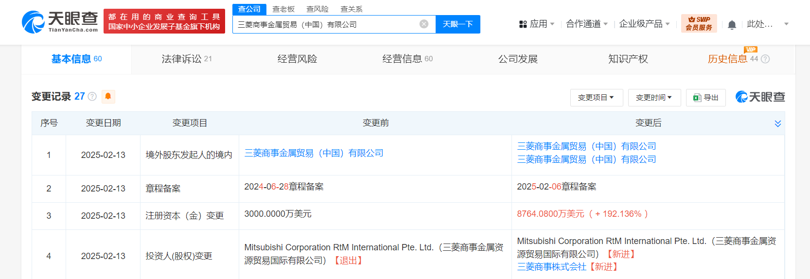Screen dimensions: 810x279
Task: Open the 法律诉讼 tab
Action: (x=187, y=59)
